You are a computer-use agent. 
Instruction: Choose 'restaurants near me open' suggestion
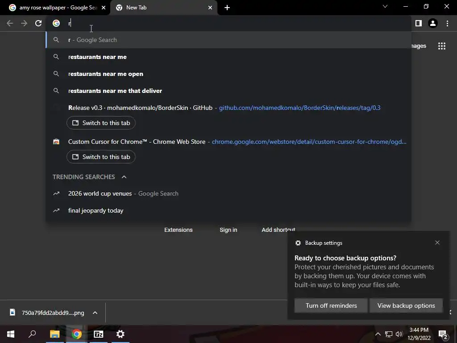pos(229,74)
